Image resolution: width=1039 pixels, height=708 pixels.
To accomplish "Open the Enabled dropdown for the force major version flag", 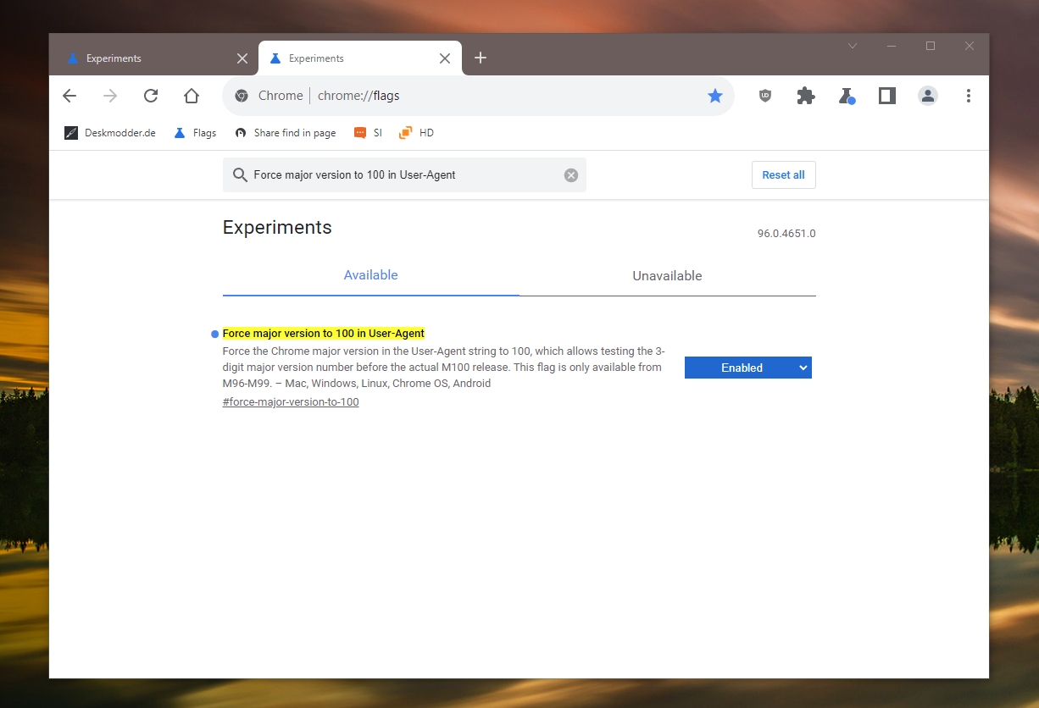I will 748,368.
